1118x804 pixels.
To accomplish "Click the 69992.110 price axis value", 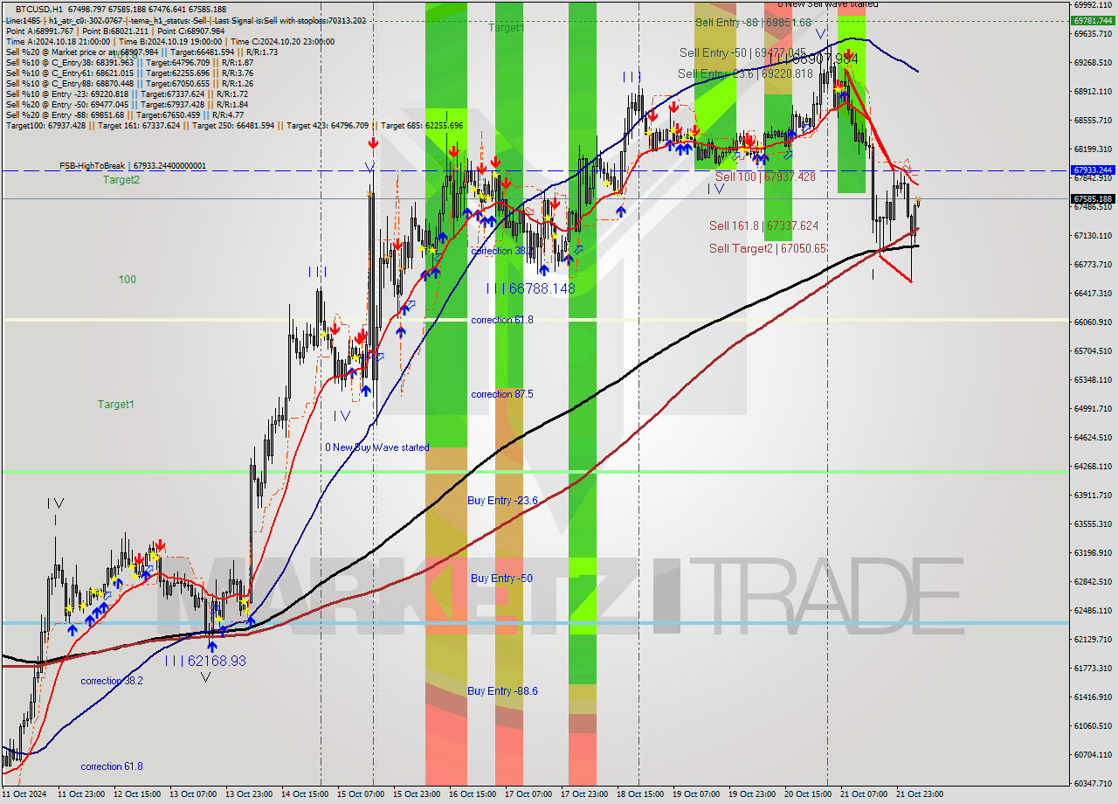I will (x=1093, y=4).
